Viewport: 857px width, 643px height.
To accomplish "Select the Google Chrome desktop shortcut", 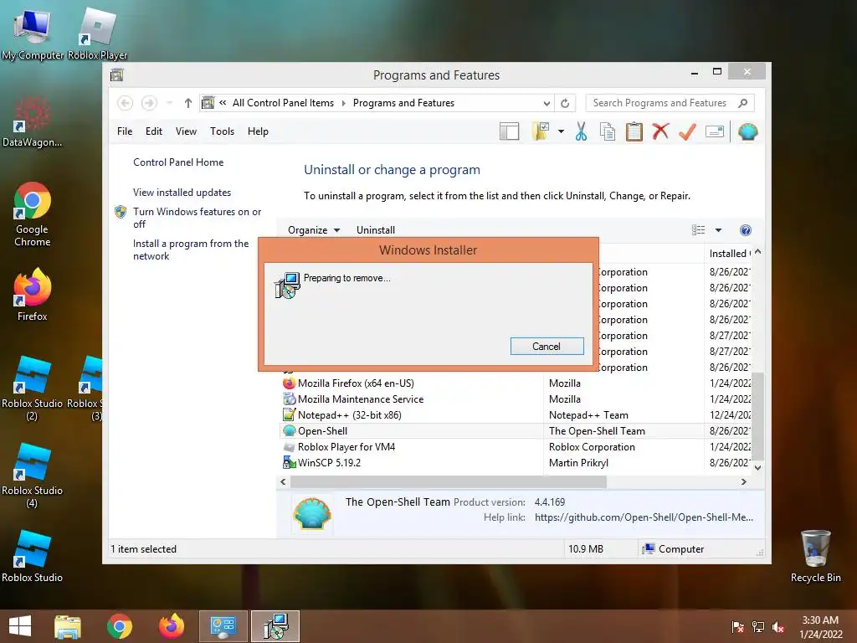I will coord(33,214).
